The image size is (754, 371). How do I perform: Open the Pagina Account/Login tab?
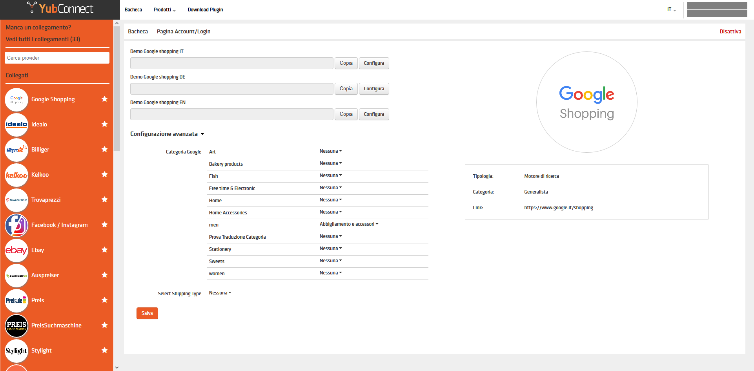click(x=184, y=31)
